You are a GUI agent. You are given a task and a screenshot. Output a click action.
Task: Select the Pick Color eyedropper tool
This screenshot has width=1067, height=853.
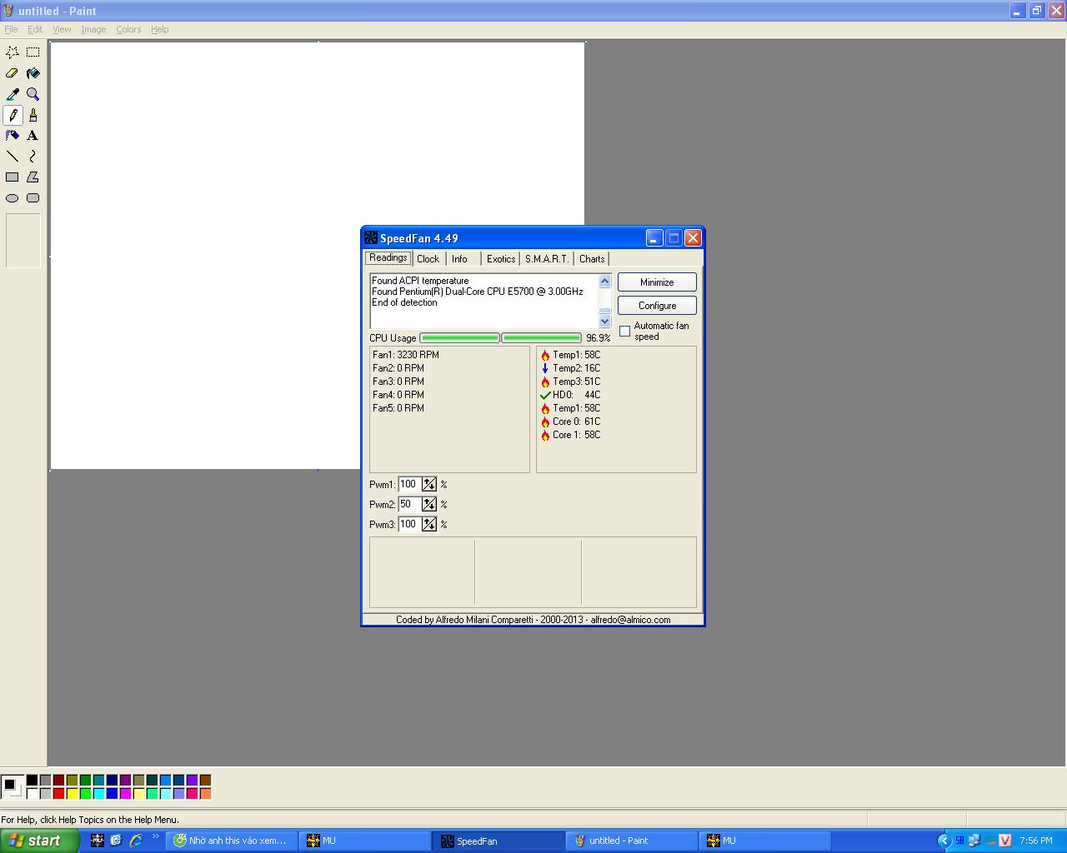tap(13, 94)
